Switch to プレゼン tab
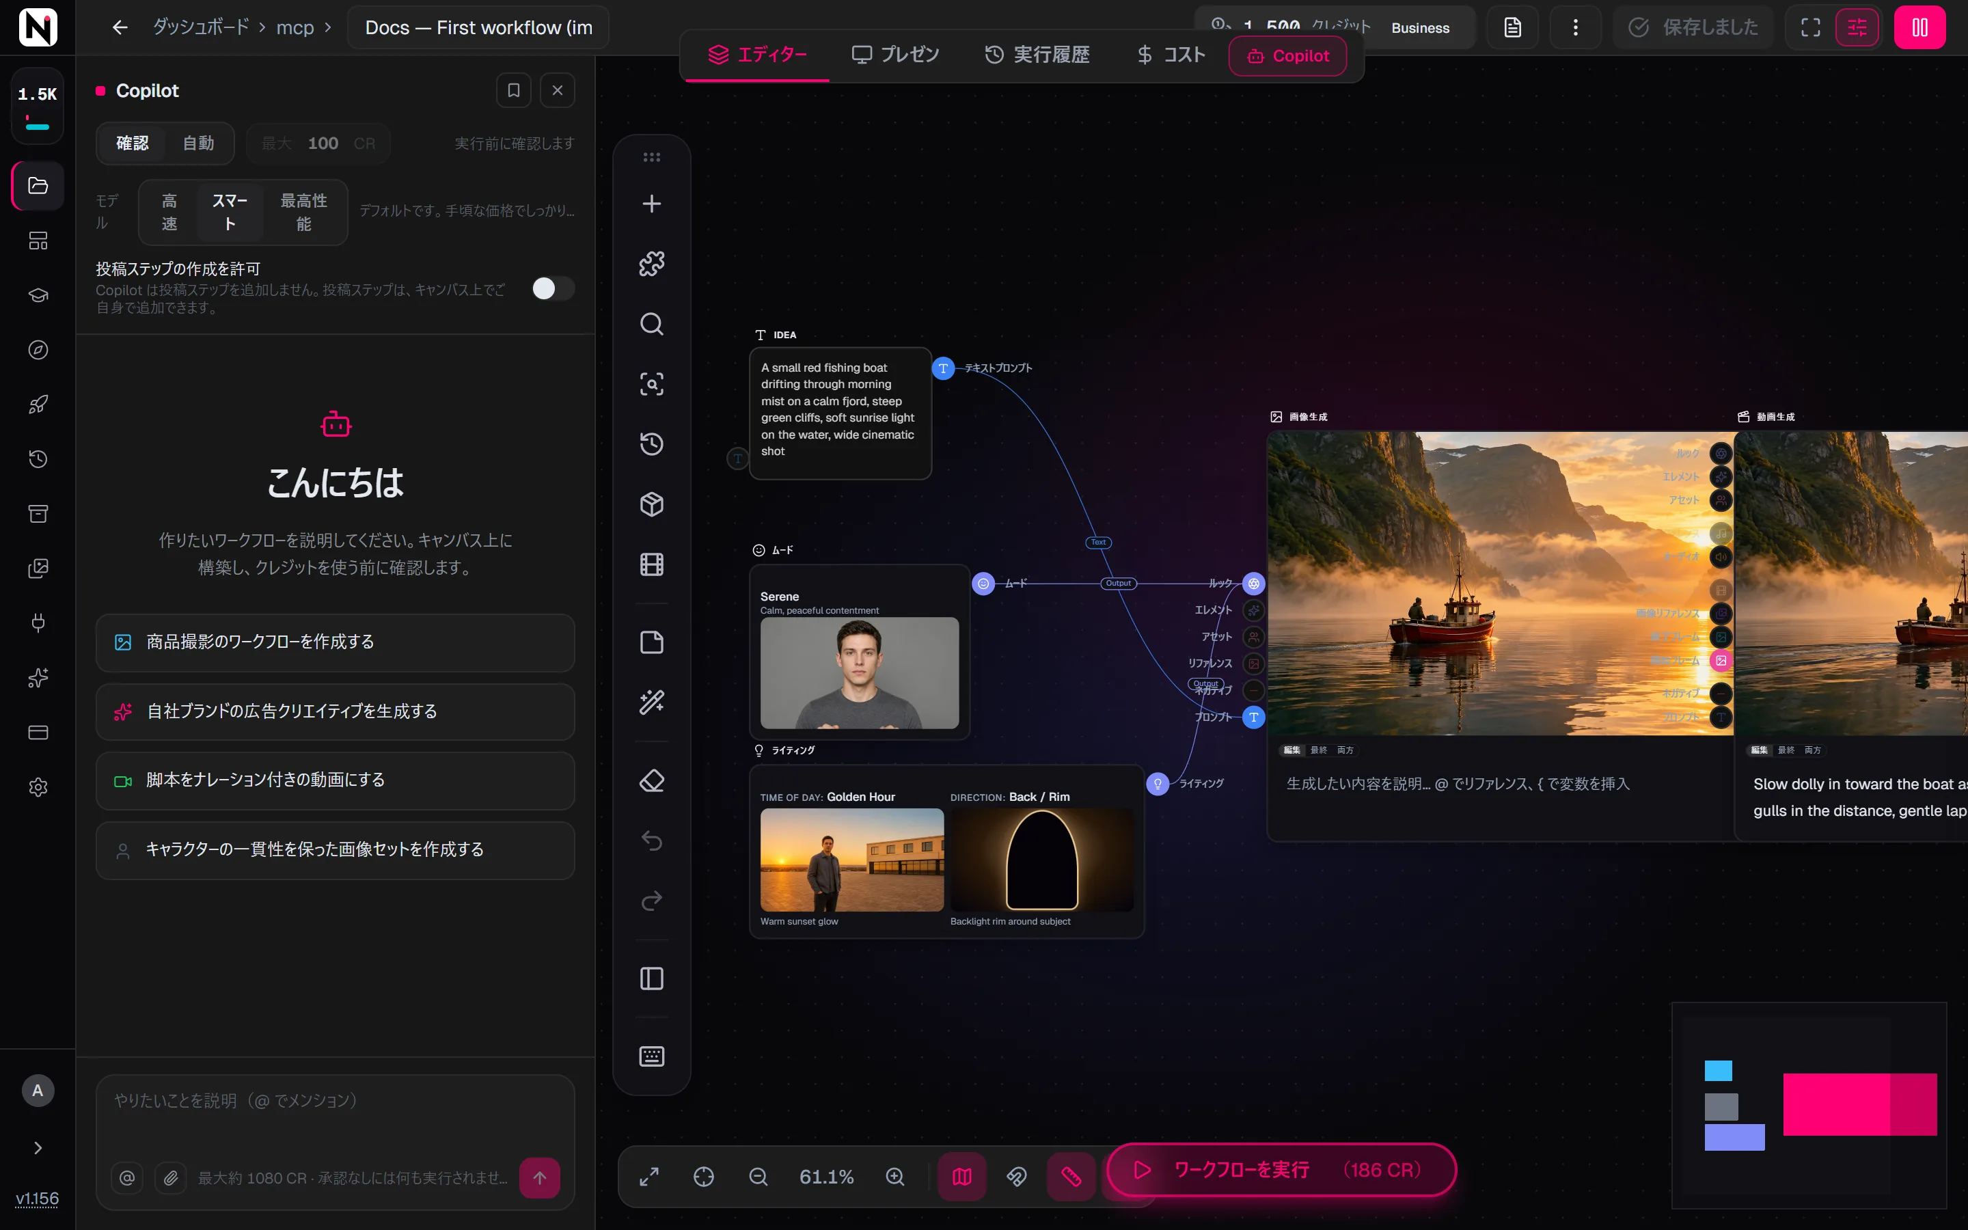Image resolution: width=1968 pixels, height=1230 pixels. point(894,55)
